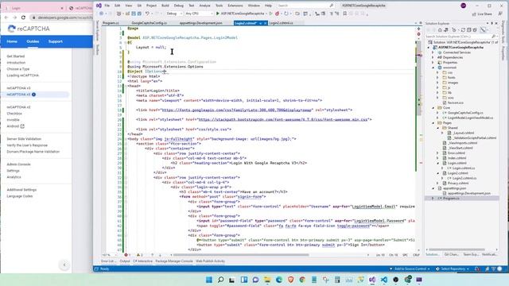Screen dimensions: 509x286
Task: Open the Server Side Validation guide link
Action: tap(24, 139)
